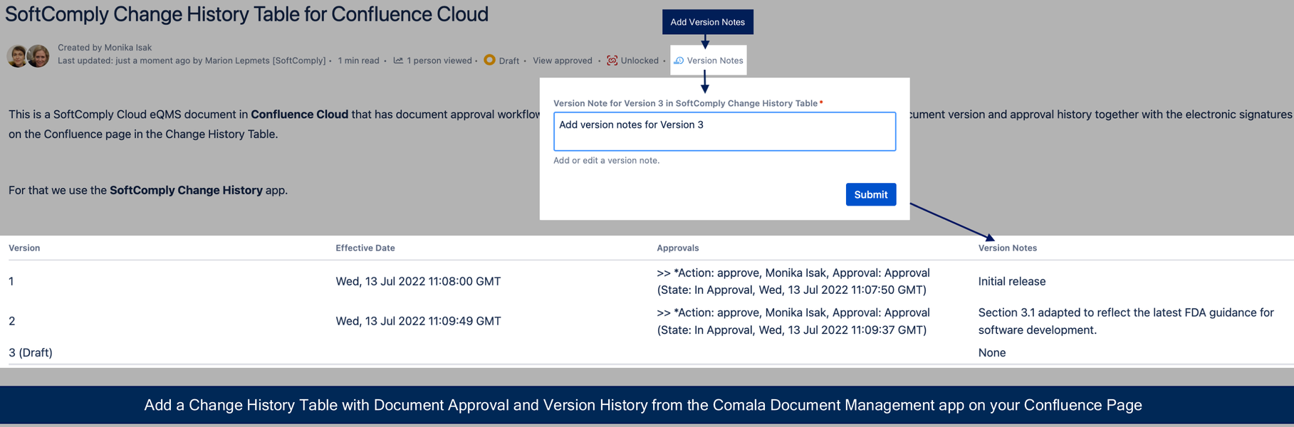Click the Add Version Notes callout label
This screenshot has width=1294, height=427.
coord(707,22)
